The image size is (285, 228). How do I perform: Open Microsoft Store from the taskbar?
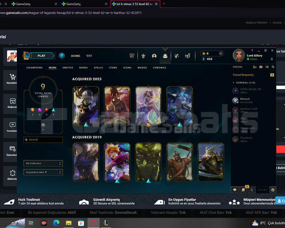(81, 223)
